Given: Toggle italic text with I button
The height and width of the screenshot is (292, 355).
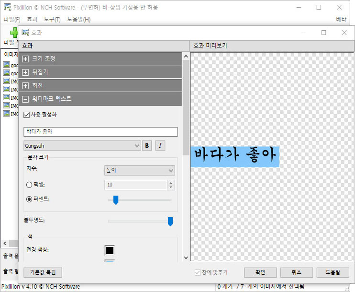Looking at the screenshot, I should [x=160, y=145].
